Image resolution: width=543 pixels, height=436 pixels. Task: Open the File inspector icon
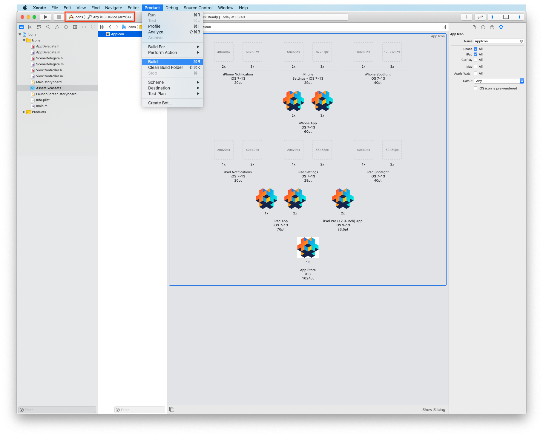pyautogui.click(x=474, y=27)
